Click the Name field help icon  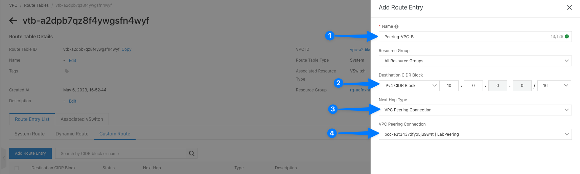pos(396,26)
